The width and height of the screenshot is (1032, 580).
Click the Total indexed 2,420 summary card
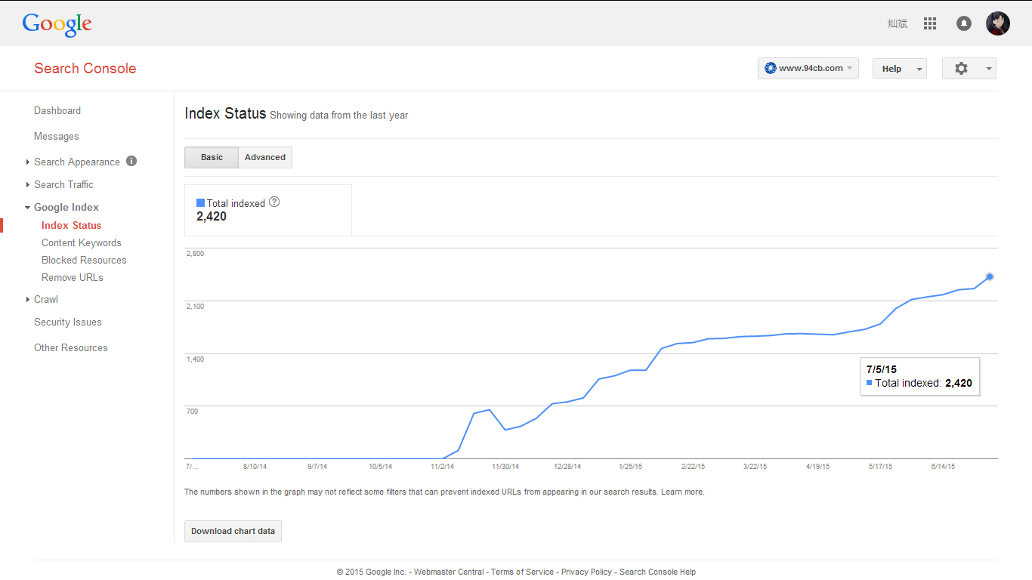coord(268,210)
